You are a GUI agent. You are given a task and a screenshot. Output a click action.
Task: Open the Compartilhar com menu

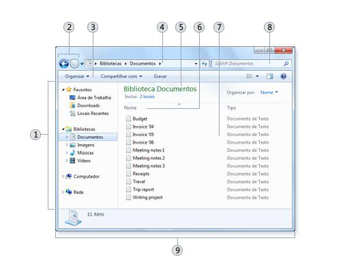coord(121,76)
